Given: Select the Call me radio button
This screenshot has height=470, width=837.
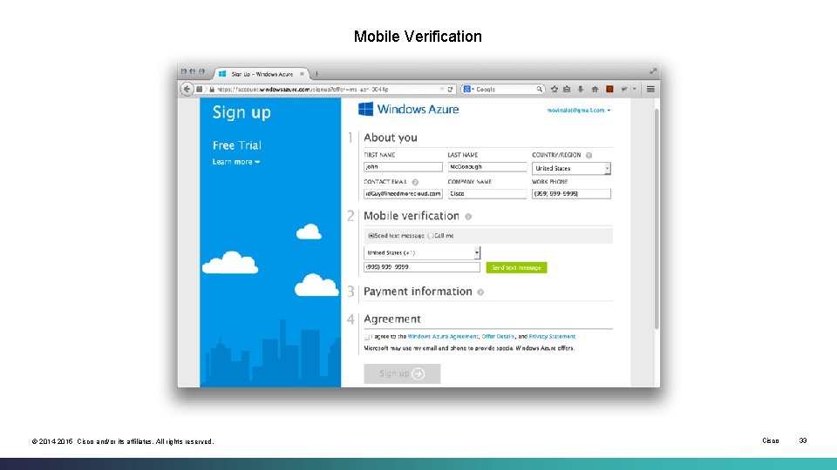Looking at the screenshot, I should (431, 236).
